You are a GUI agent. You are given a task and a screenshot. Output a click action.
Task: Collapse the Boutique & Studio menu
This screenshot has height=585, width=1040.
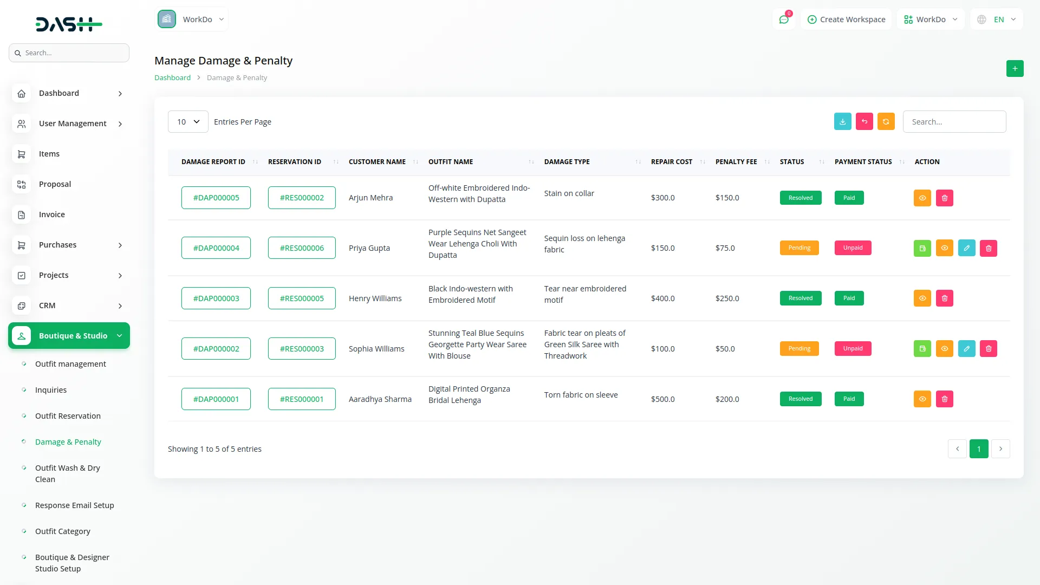(x=69, y=336)
